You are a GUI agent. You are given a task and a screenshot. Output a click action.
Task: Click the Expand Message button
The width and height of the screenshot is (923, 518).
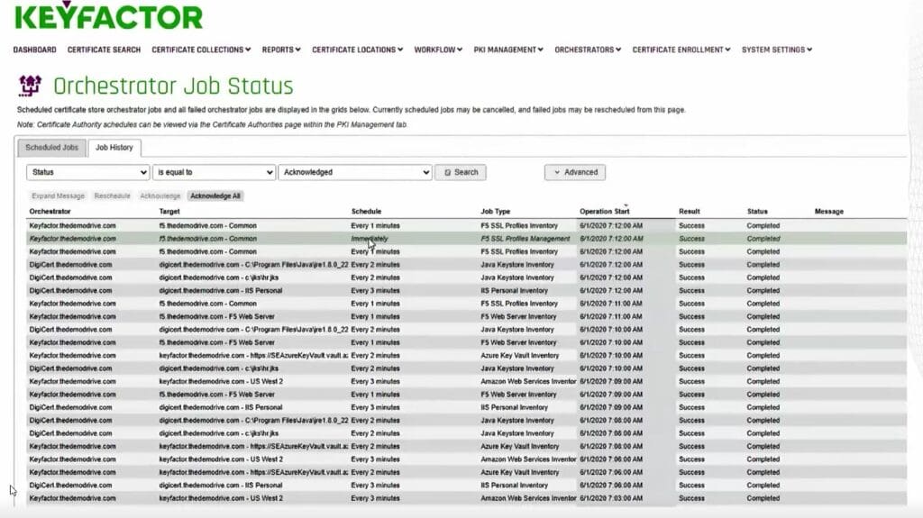click(x=59, y=196)
